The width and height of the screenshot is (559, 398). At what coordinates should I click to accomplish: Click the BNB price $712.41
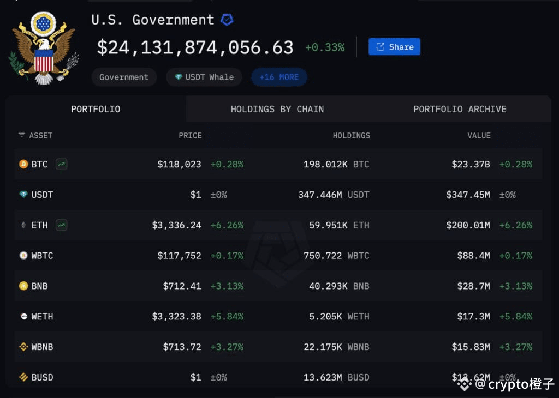182,286
